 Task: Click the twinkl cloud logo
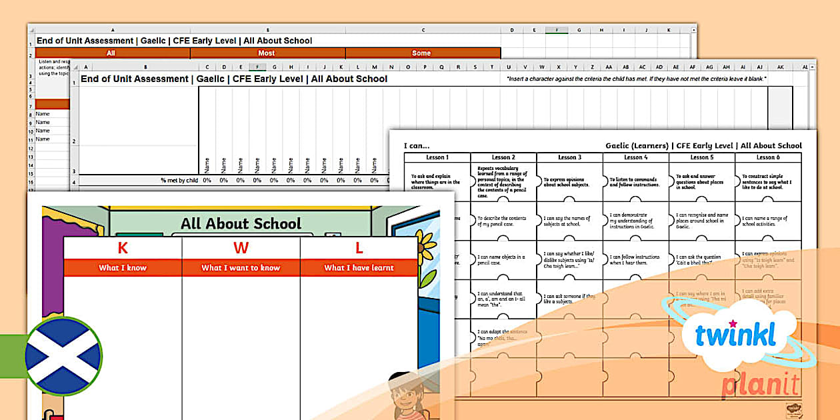tap(735, 333)
